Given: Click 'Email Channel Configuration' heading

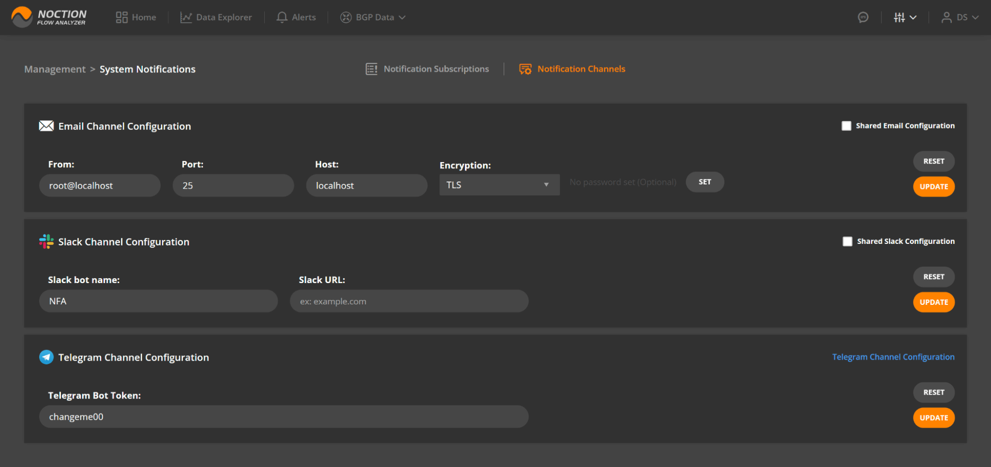Looking at the screenshot, I should click(x=124, y=126).
